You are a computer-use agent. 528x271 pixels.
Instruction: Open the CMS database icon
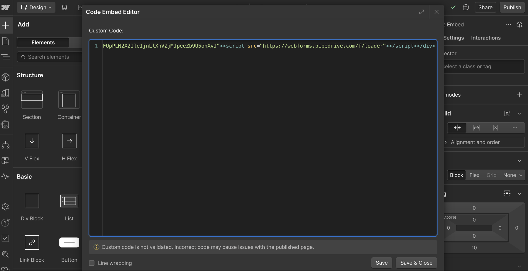coord(65,7)
